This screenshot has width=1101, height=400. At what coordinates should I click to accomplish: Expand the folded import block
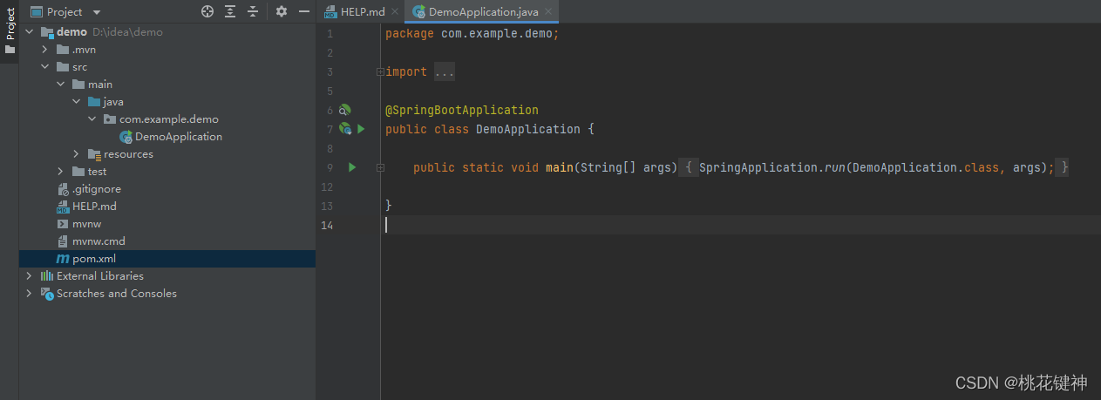[380, 72]
